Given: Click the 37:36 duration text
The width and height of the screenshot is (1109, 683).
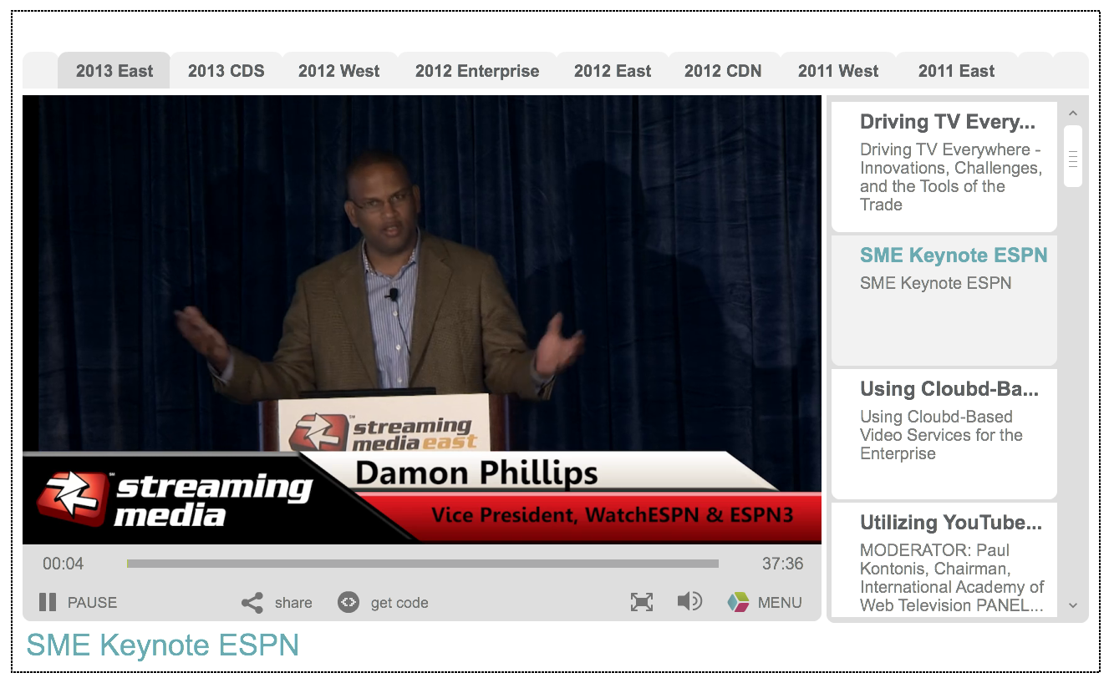Looking at the screenshot, I should pos(783,564).
